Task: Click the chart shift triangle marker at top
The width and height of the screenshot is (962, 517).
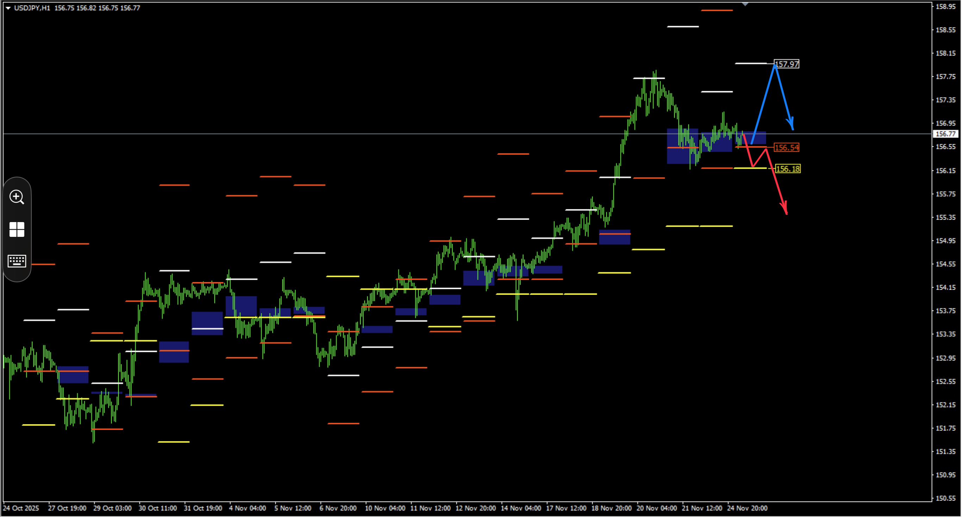Action: click(745, 4)
